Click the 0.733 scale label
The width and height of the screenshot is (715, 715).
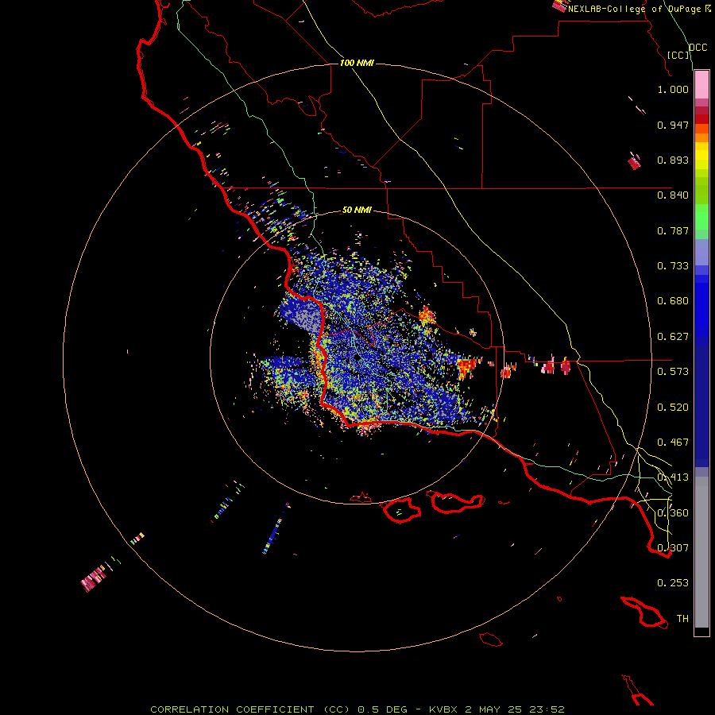tap(673, 266)
